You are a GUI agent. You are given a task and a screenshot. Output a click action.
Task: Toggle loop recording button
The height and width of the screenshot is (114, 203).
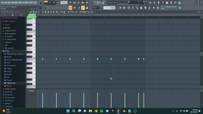87,3
